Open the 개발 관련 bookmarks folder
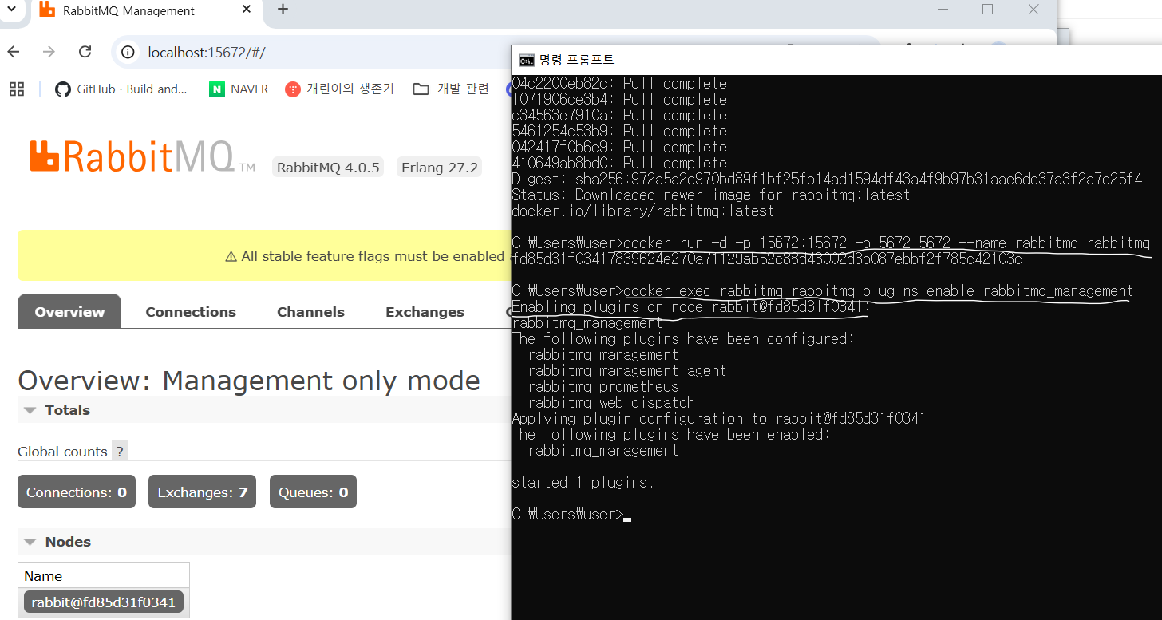 (x=451, y=89)
